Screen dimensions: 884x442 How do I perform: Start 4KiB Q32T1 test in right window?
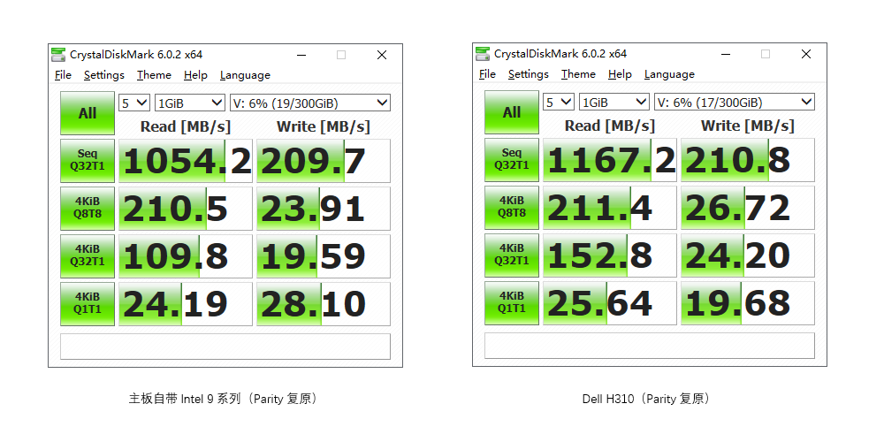coord(512,255)
